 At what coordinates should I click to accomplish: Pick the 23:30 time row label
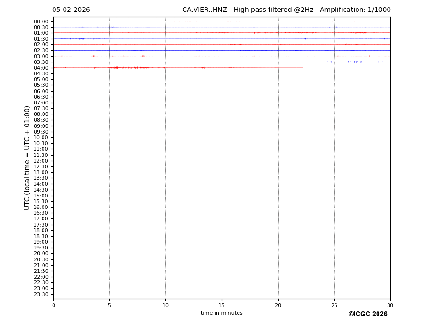(41, 294)
